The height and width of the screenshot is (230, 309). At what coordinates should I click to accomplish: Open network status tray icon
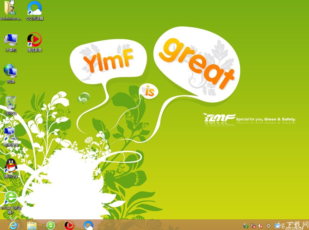(253, 226)
